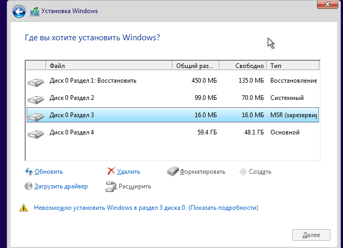Sort by the Файл column header
This screenshot has height=248, width=343.
tap(109, 66)
